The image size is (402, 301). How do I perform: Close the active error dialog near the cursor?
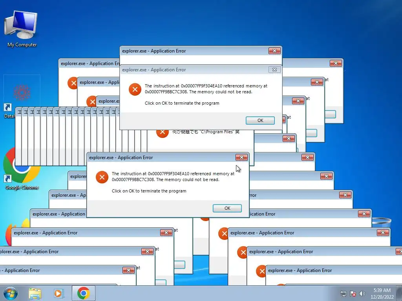tap(241, 158)
